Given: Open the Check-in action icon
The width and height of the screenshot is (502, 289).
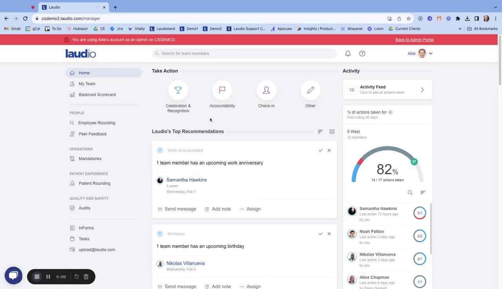Looking at the screenshot, I should pos(266,90).
